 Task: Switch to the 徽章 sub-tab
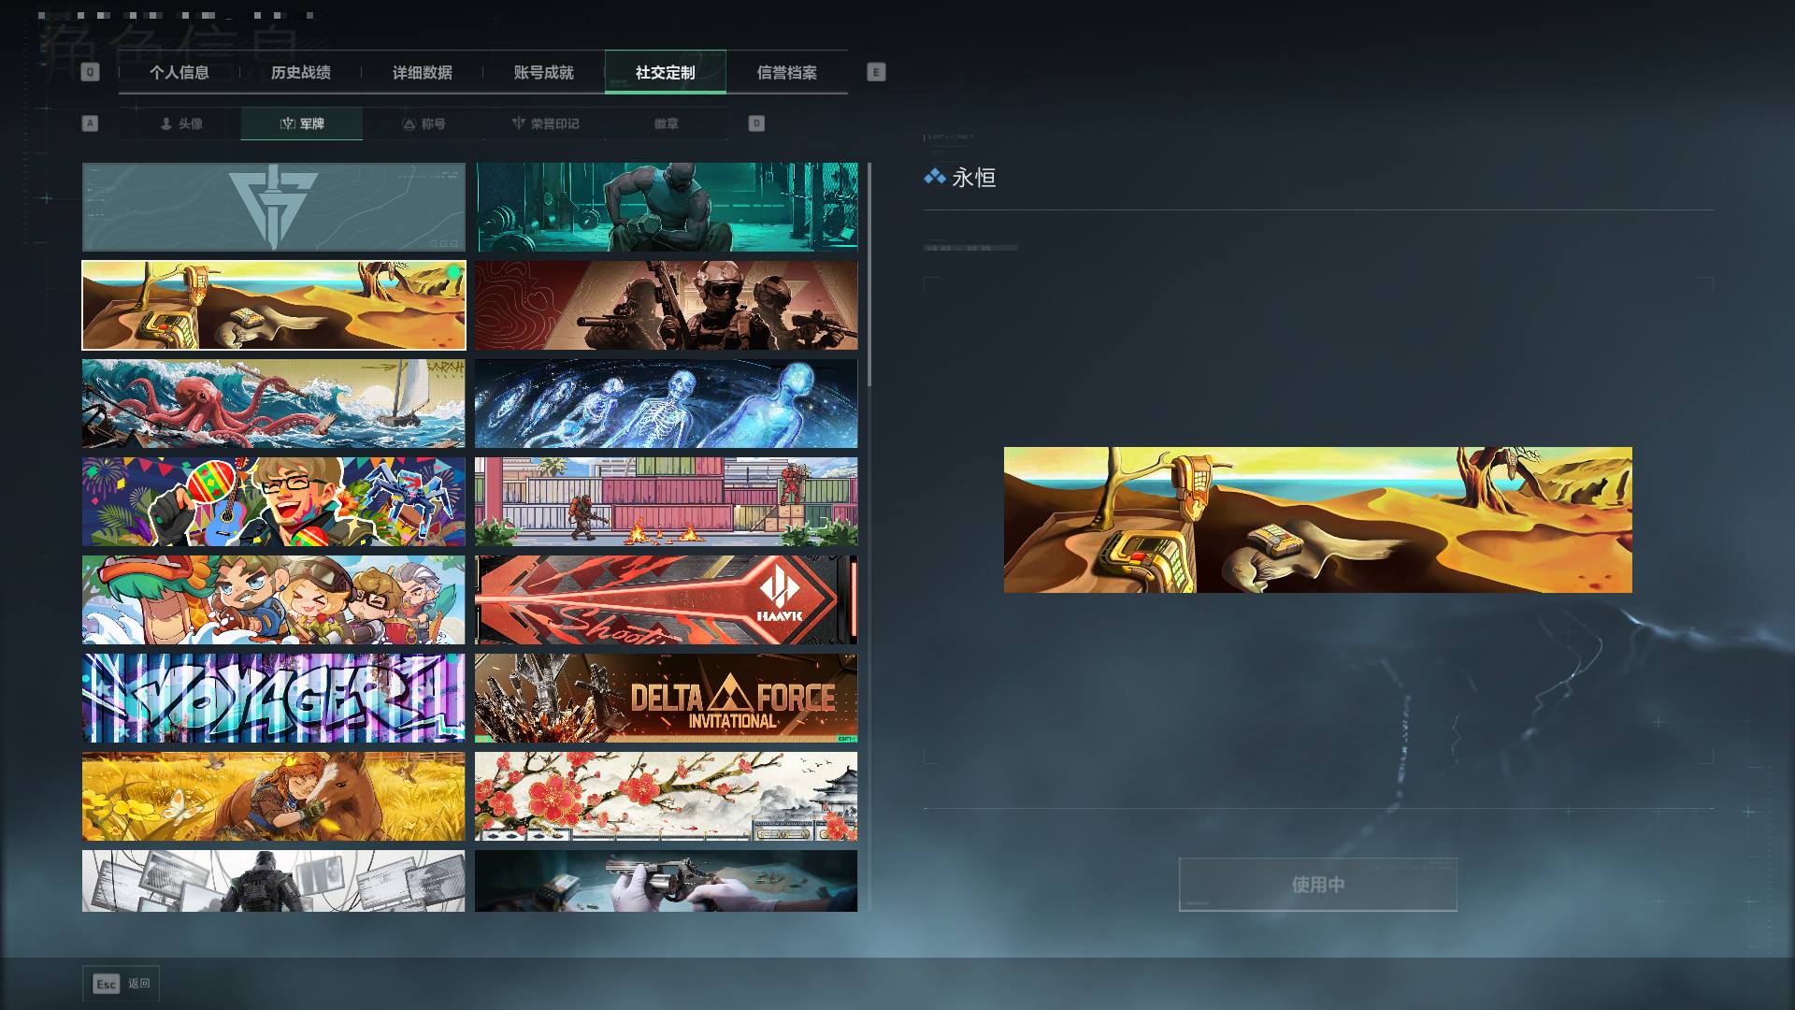(667, 123)
